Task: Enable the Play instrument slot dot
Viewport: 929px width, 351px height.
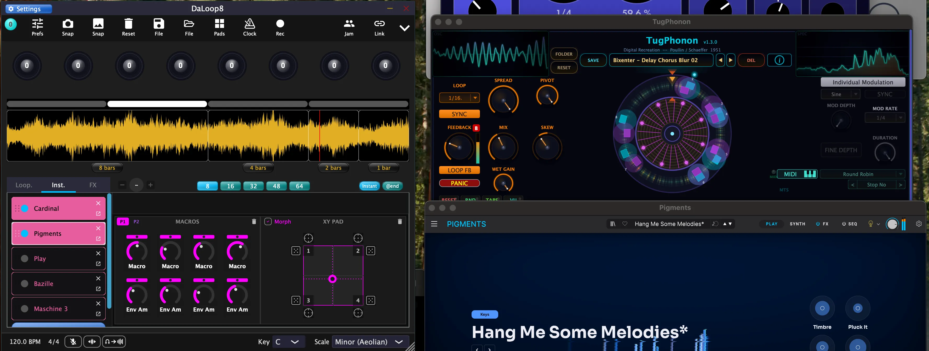Action: point(25,258)
